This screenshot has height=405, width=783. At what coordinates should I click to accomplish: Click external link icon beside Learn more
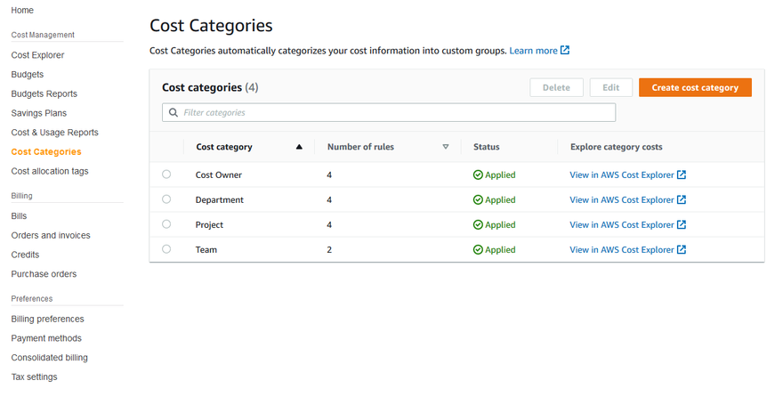pos(565,51)
